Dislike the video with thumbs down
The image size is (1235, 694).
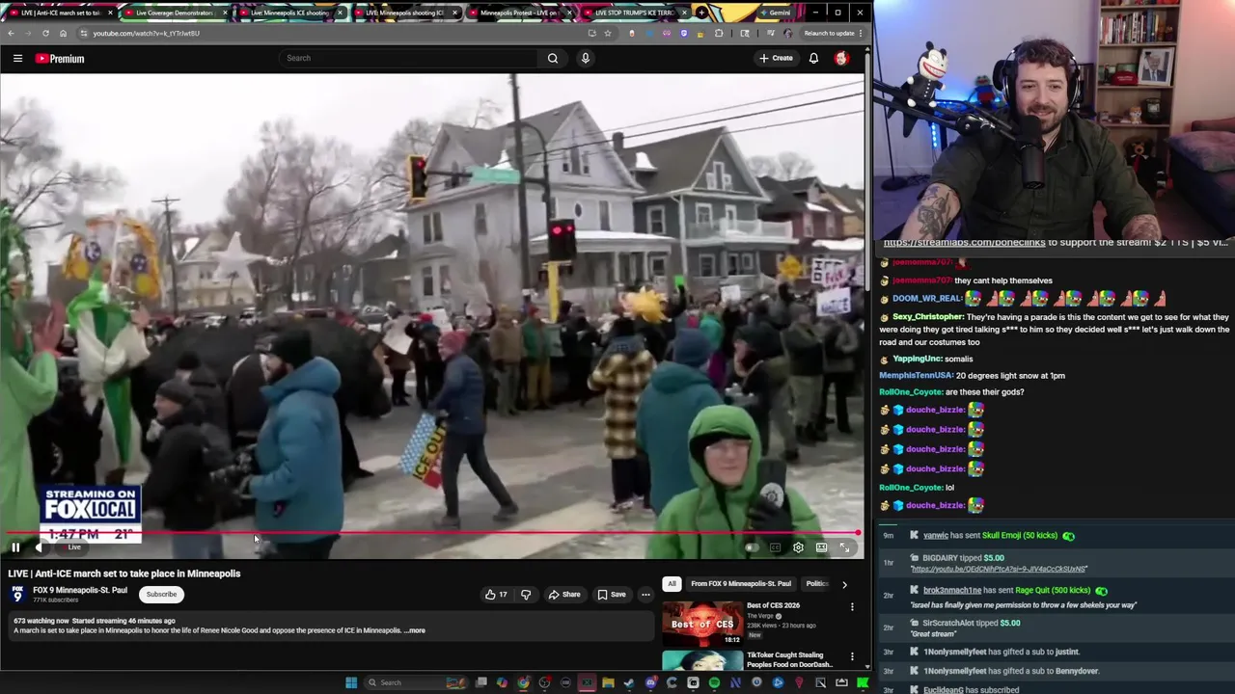[526, 595]
